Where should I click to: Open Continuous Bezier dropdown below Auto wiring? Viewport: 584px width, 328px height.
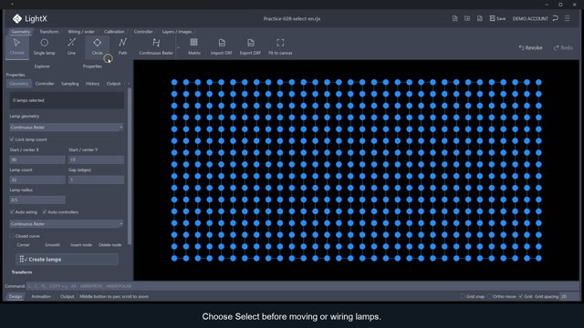[67, 224]
